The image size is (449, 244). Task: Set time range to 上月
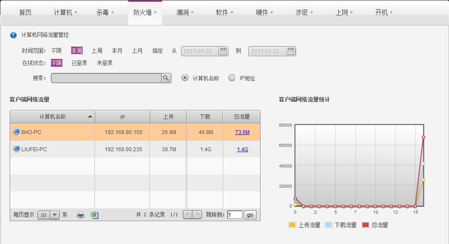pos(137,51)
